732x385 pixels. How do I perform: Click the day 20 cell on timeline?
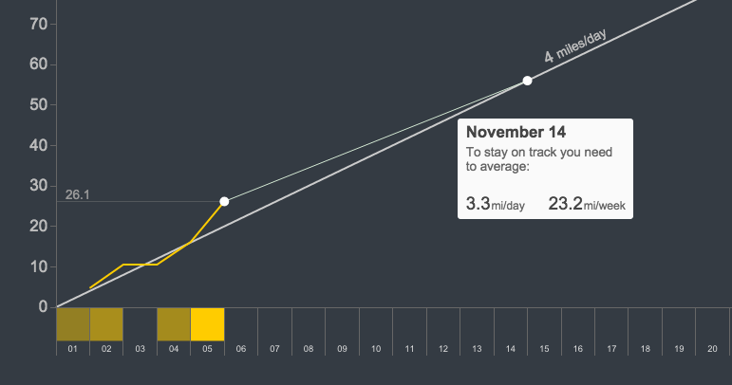(712, 324)
